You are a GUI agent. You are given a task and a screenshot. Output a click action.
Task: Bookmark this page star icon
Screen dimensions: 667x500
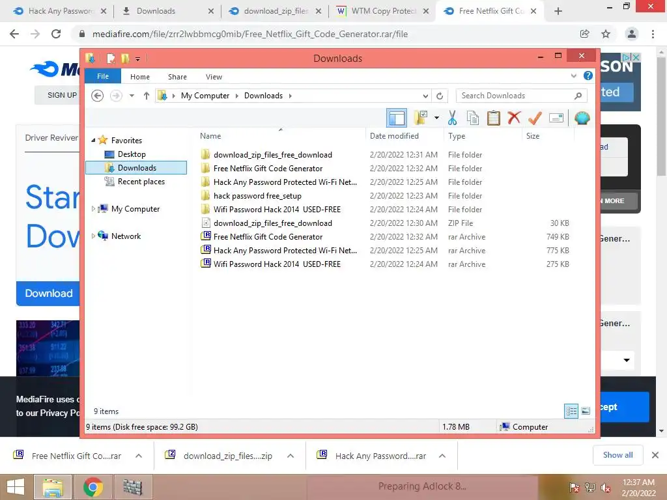[x=606, y=34]
